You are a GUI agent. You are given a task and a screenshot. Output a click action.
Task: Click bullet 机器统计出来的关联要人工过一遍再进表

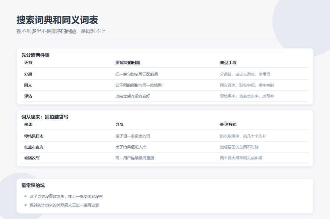[x=64, y=205]
